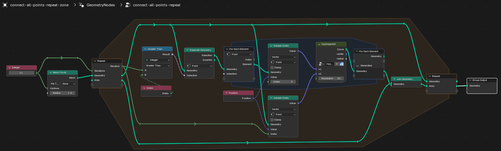The width and height of the screenshot is (501, 151).
Task: Click the Point domain icon in Separate Geometry
Action: click(x=189, y=66)
